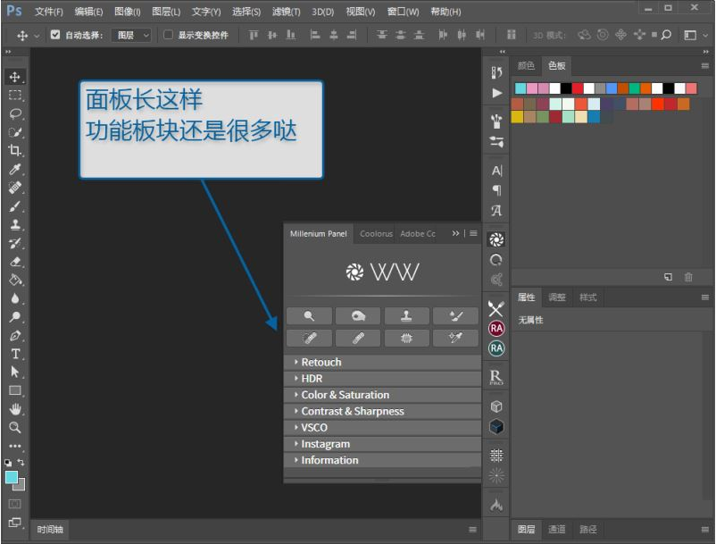Select the Paint Bucket tool
The width and height of the screenshot is (716, 544).
coord(15,280)
